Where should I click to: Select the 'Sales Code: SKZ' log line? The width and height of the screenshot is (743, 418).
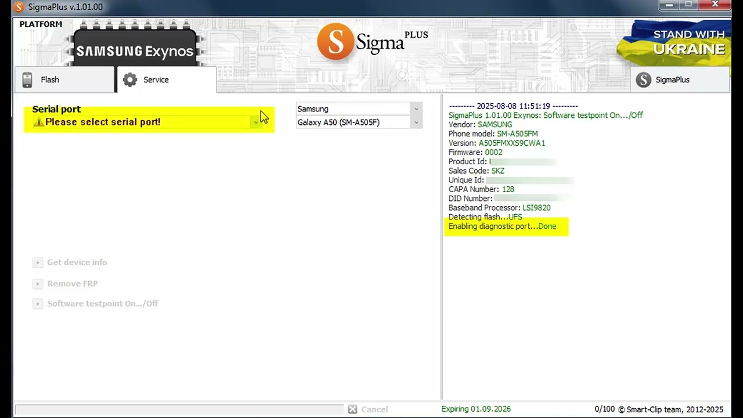[476, 171]
